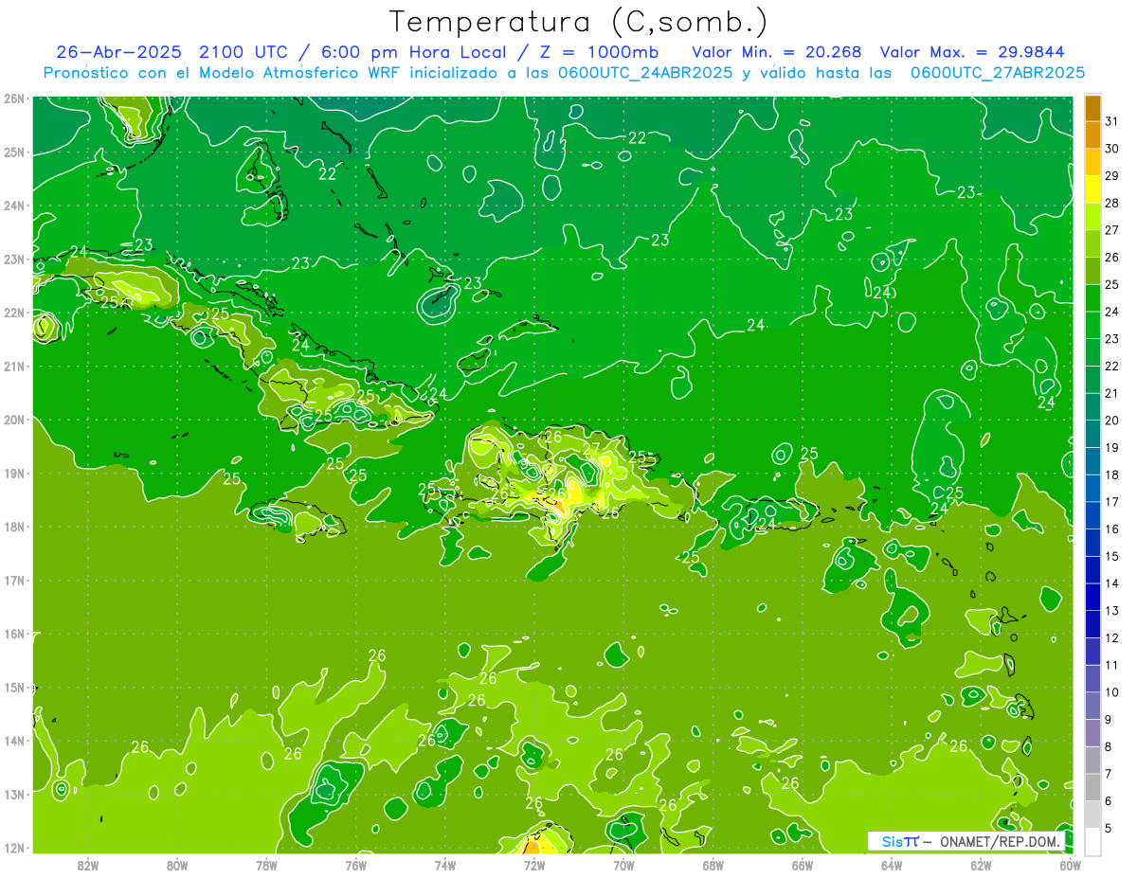This screenshot has height=878, width=1137.
Task: Pick the dark blue legend swatch between 13 and 14
Action: coord(1092,596)
